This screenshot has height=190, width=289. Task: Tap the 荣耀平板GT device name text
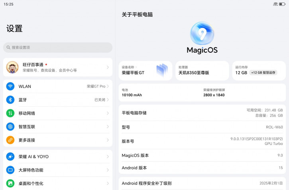(133, 73)
